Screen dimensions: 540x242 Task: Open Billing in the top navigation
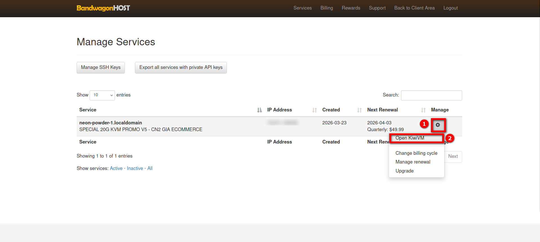click(326, 8)
